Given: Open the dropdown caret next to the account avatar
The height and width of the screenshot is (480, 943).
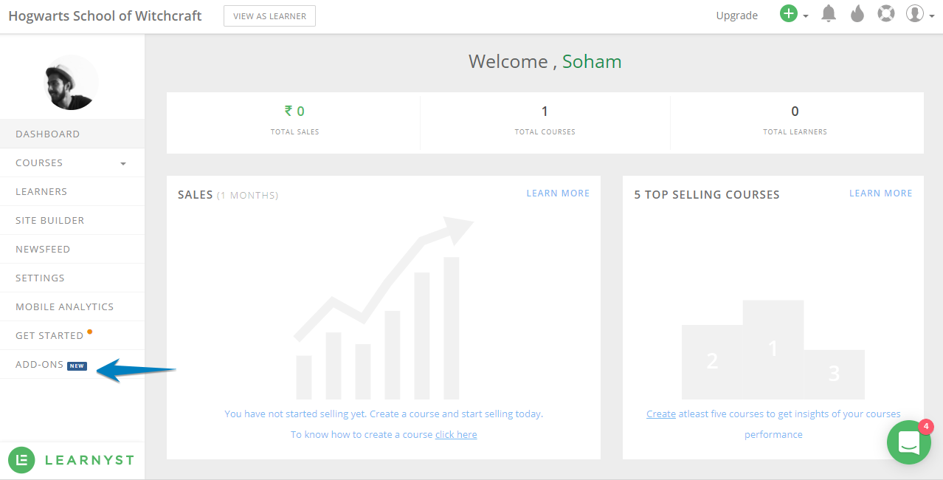Looking at the screenshot, I should [x=932, y=16].
